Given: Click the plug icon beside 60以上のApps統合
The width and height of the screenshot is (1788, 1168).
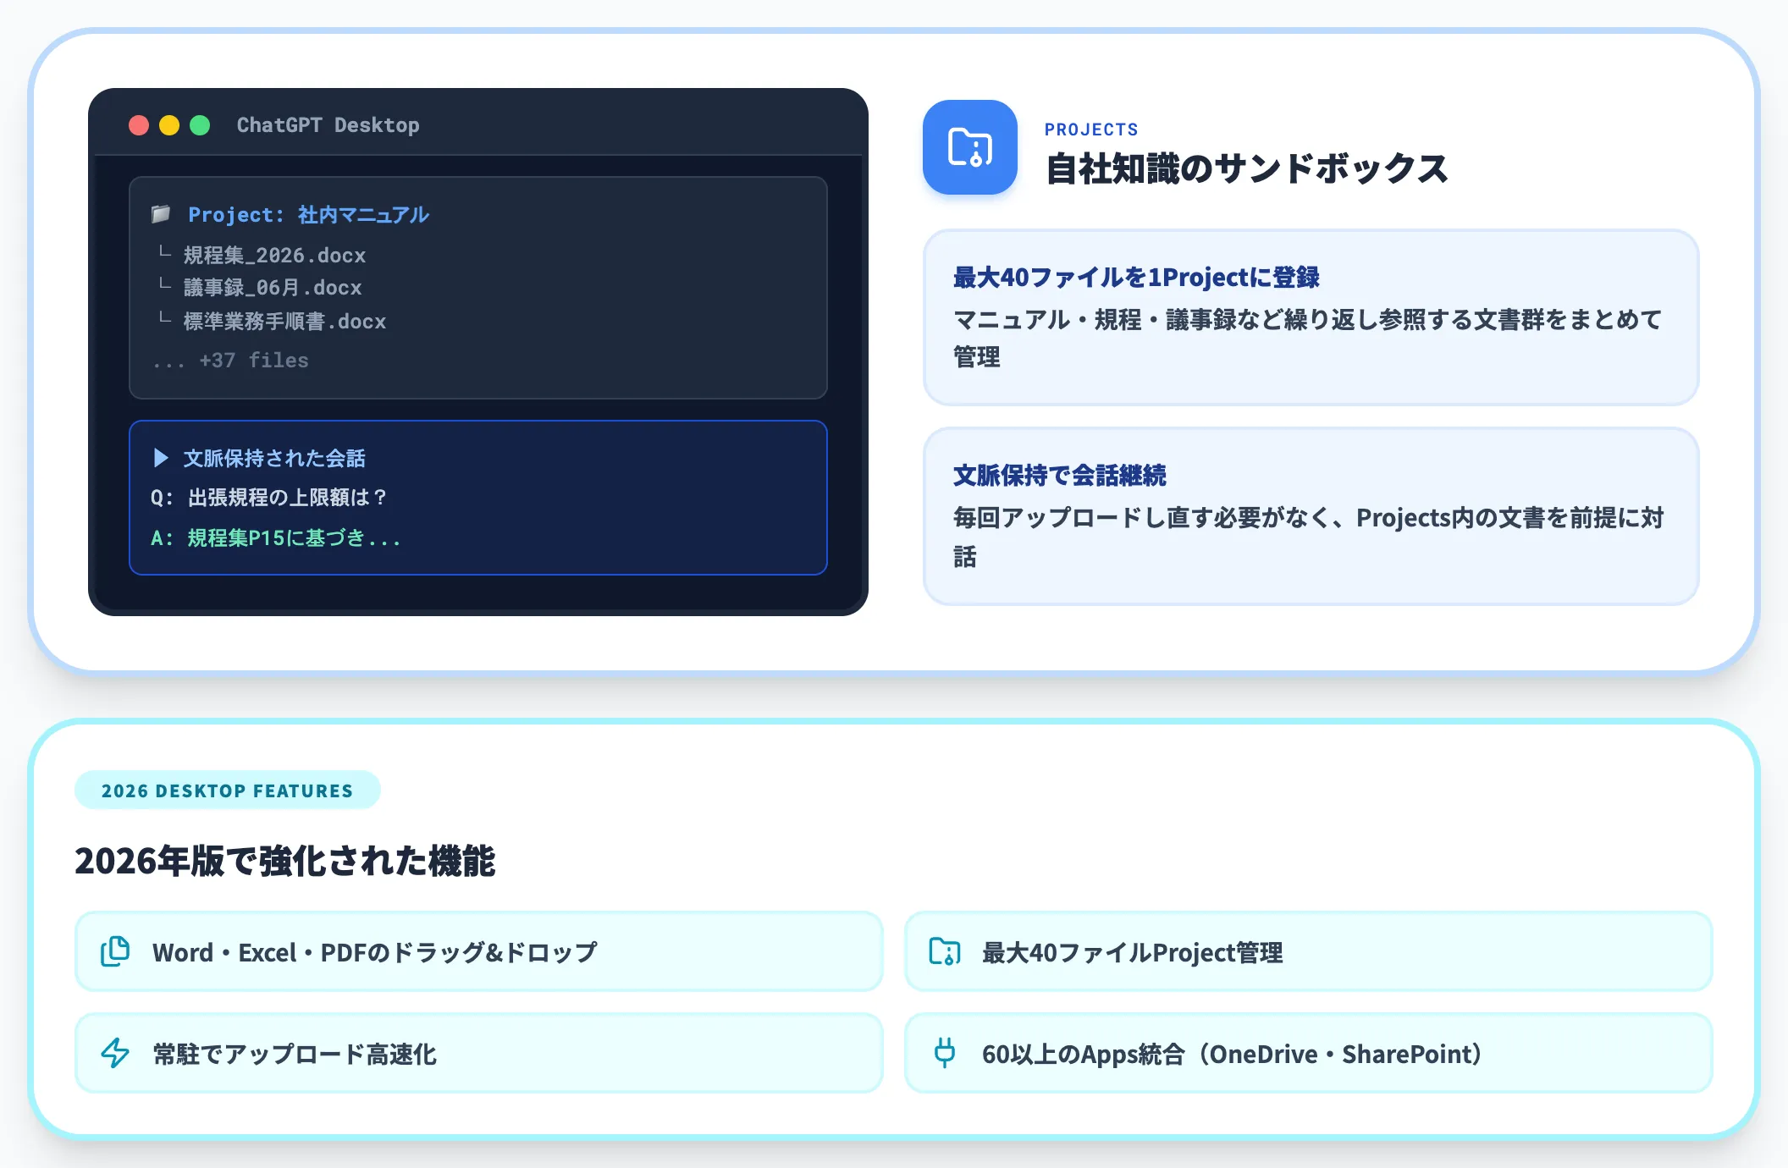Looking at the screenshot, I should click(945, 1053).
